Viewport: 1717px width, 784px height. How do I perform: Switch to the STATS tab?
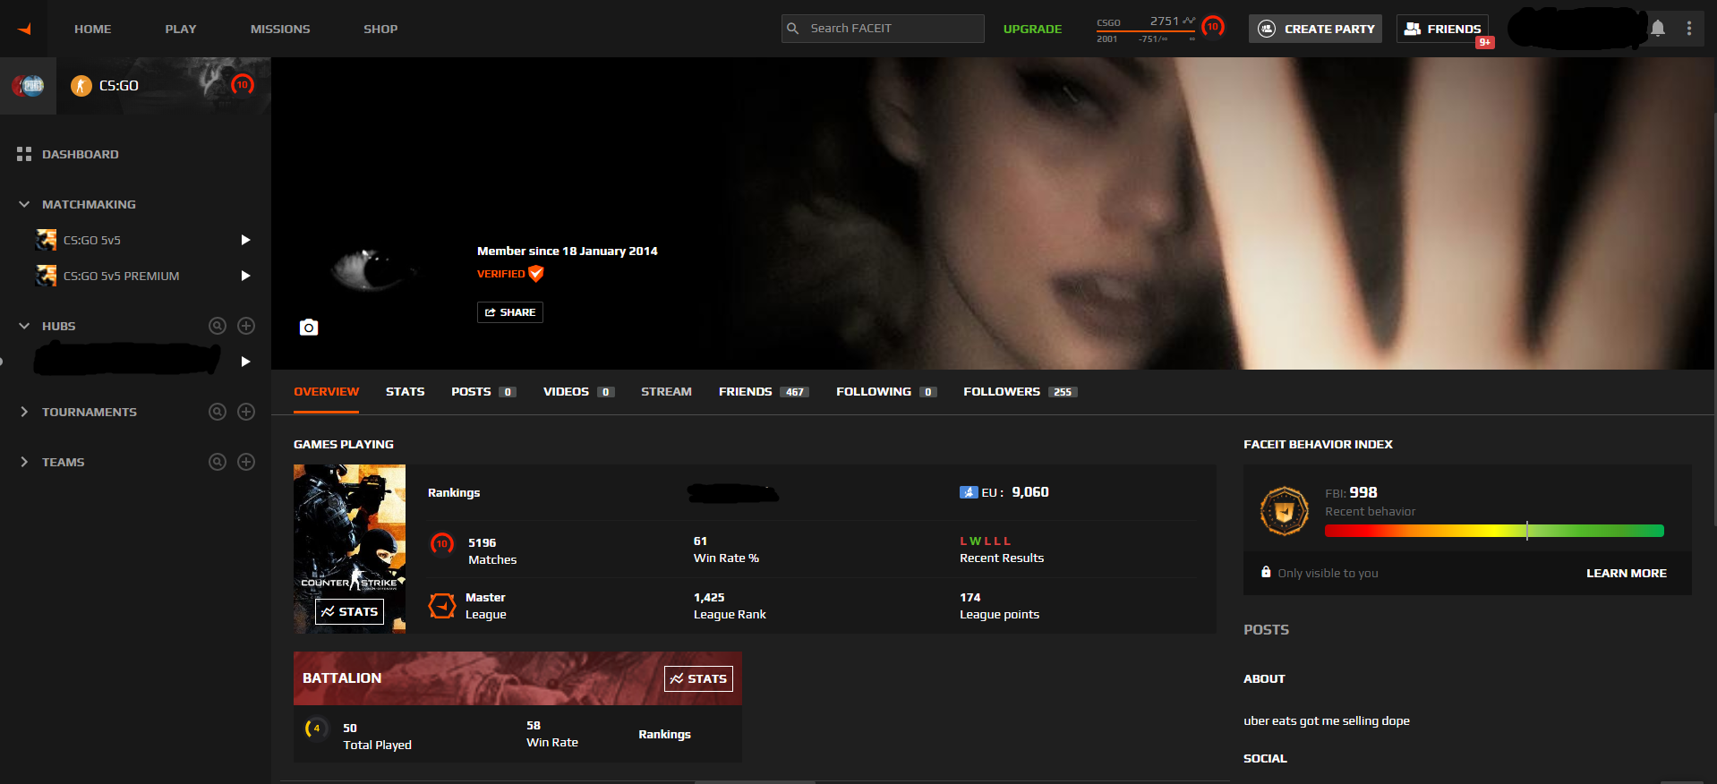(406, 392)
